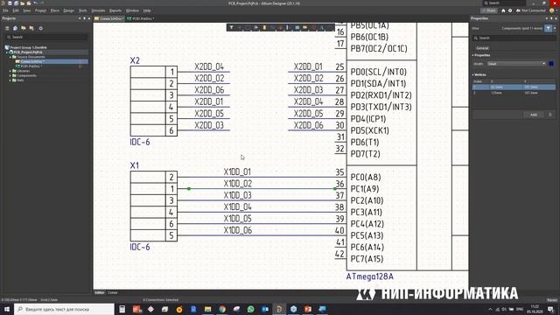
Task: Open the settings gear in the top right
Action: tap(510, 10)
